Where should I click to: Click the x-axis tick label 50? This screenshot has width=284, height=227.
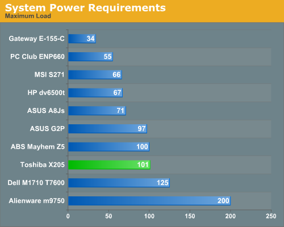108,216
